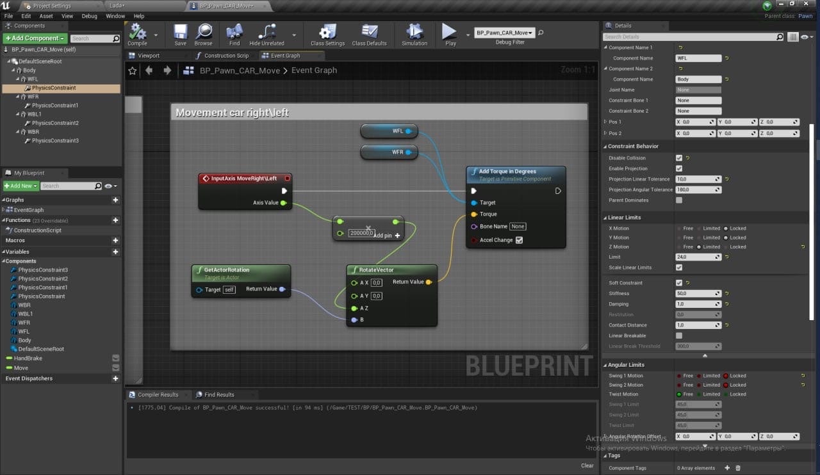This screenshot has height=475, width=820.
Task: Expand Pos 1 property
Action: (605, 122)
